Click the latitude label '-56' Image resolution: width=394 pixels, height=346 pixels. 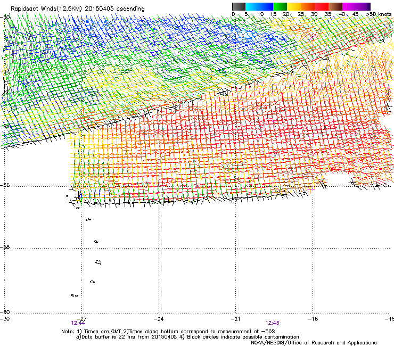click(5, 185)
